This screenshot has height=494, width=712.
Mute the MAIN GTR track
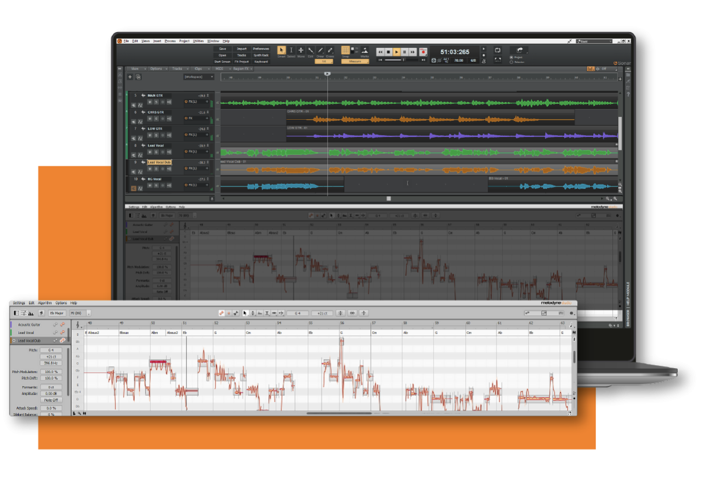pyautogui.click(x=150, y=102)
